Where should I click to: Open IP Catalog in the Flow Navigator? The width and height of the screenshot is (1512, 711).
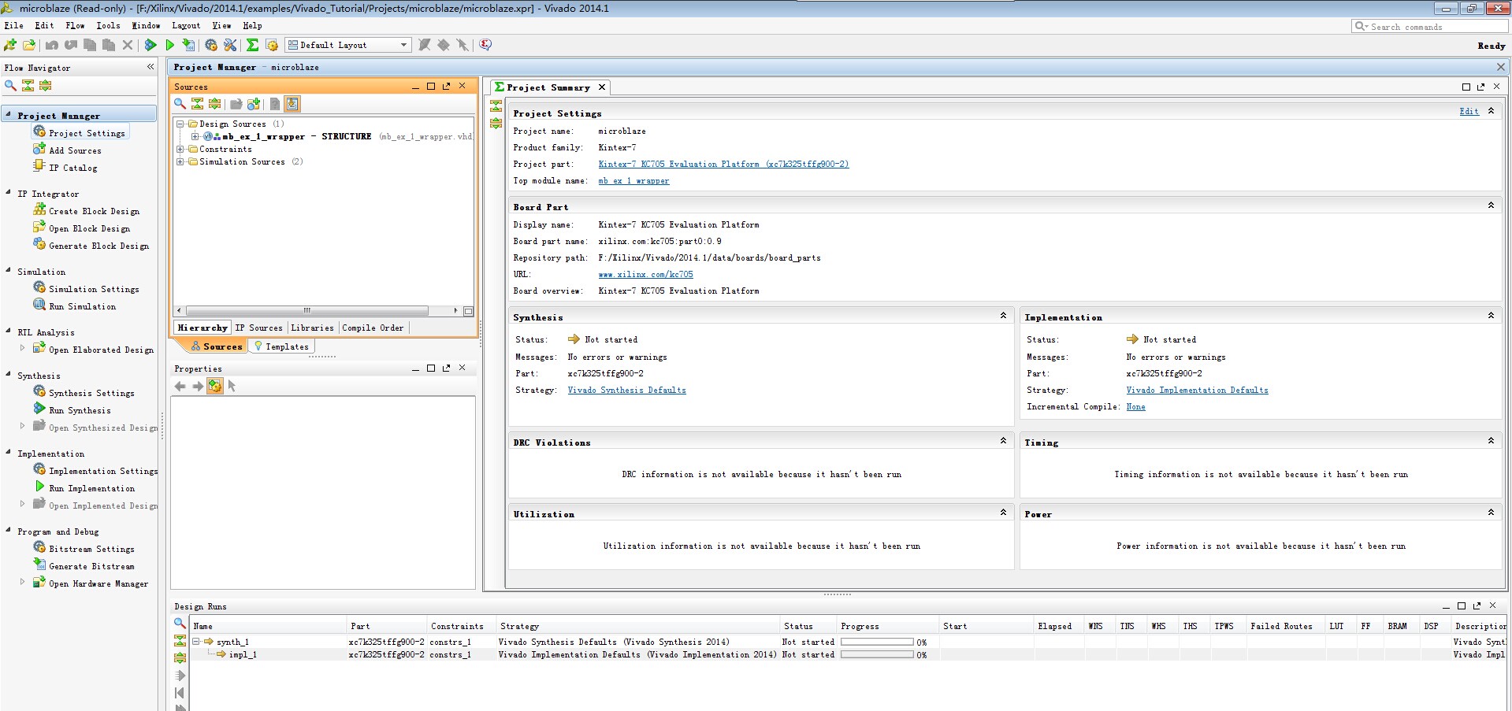point(72,168)
